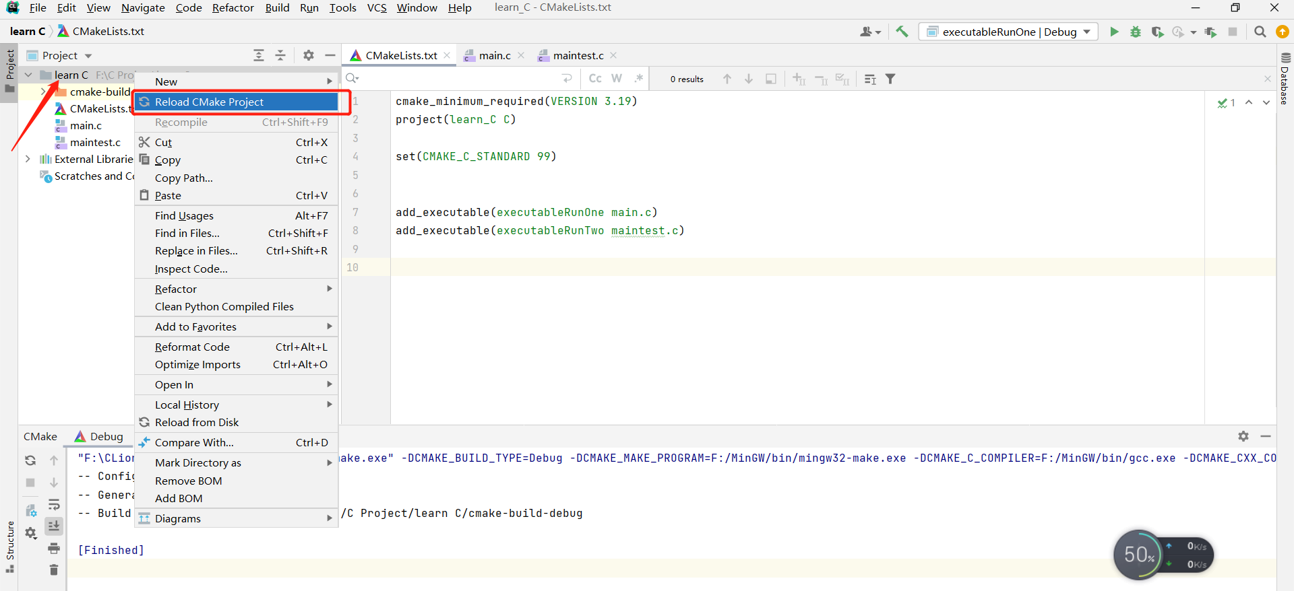The width and height of the screenshot is (1294, 591).
Task: Open Search Everywhere magnifier icon
Action: pyautogui.click(x=1260, y=32)
